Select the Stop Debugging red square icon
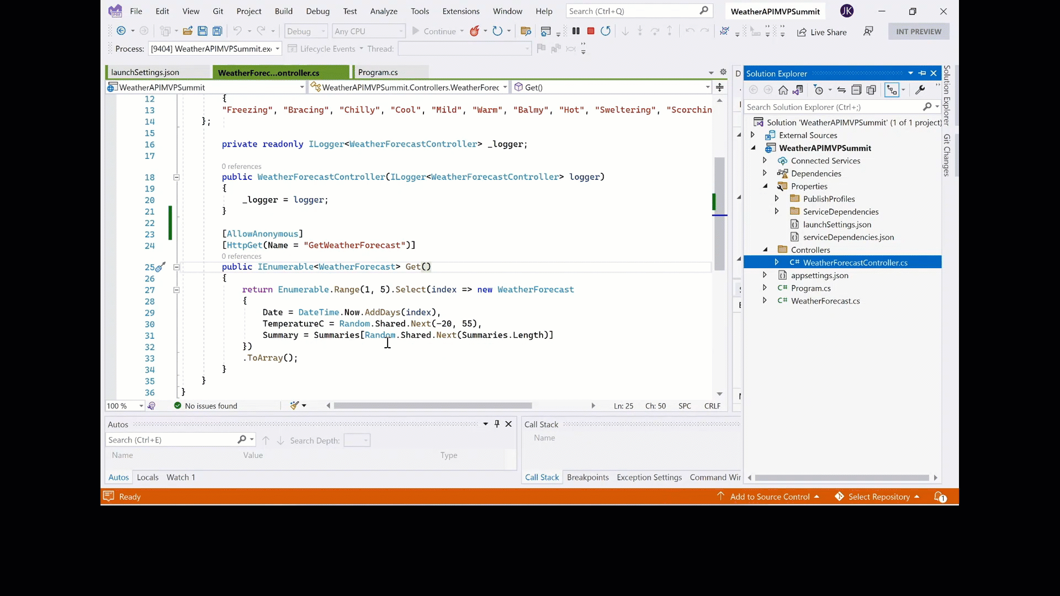The width and height of the screenshot is (1060, 596). tap(590, 30)
